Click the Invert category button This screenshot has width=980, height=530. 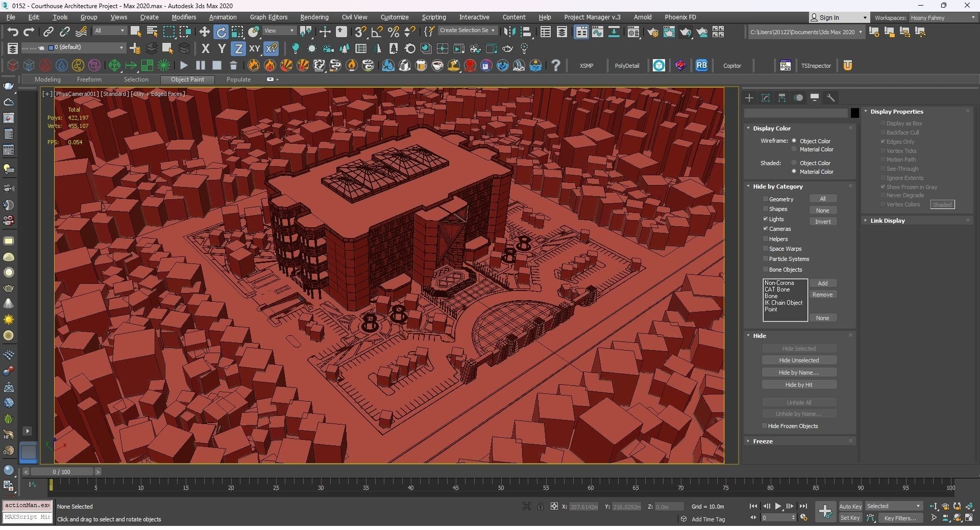823,222
